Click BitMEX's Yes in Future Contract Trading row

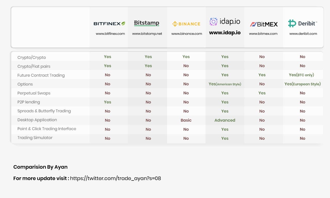(x=262, y=75)
